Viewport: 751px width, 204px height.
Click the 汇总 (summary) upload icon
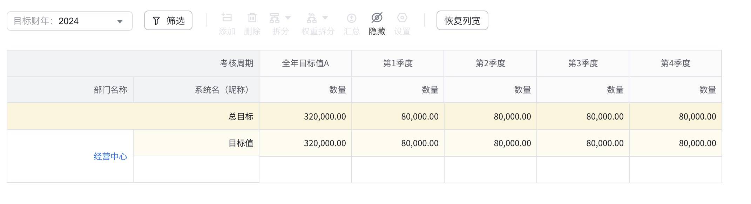coord(351,18)
